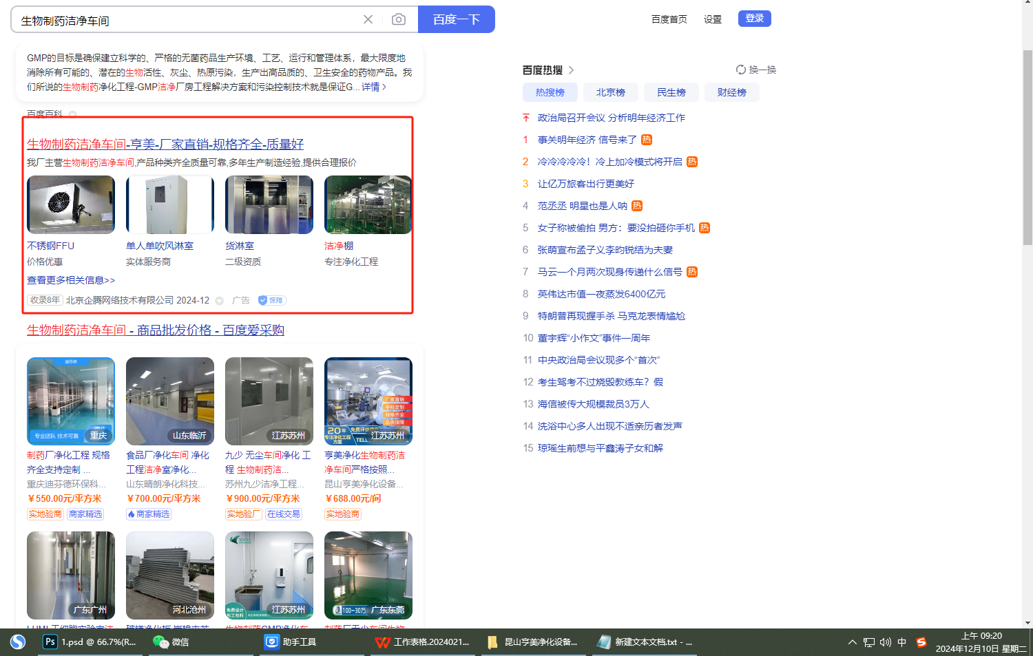Screen dimensions: 1033x656
Task: Switch to Photoshop 1.psd in the taskbar
Action: coord(90,642)
